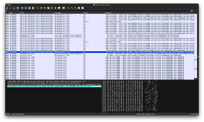Image resolution: width=204 pixels, height=122 pixels.
Task: Stop the running capture with the red square
Action: (x=11, y=8)
